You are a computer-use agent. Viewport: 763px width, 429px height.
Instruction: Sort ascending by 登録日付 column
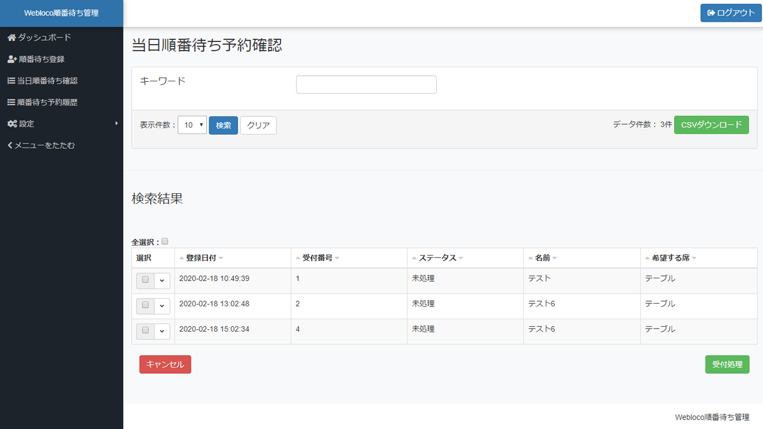(x=182, y=258)
